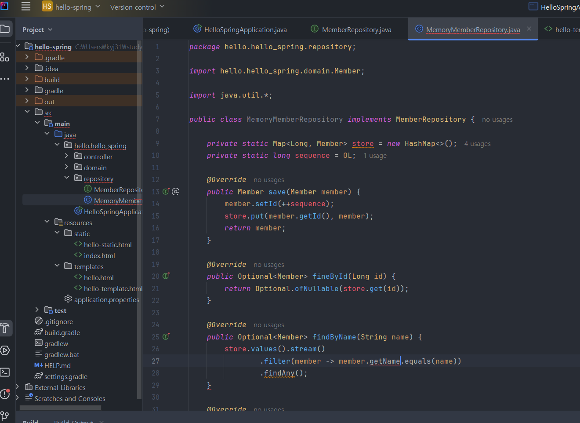This screenshot has width=580, height=423.
Task: Collapse the repository package
Action: [x=66, y=178]
